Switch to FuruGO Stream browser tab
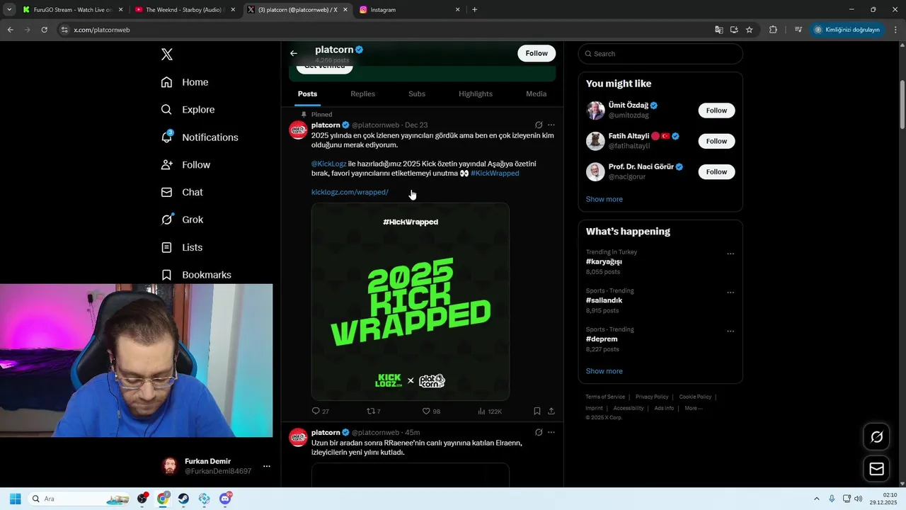The width and height of the screenshot is (906, 510). [x=72, y=10]
